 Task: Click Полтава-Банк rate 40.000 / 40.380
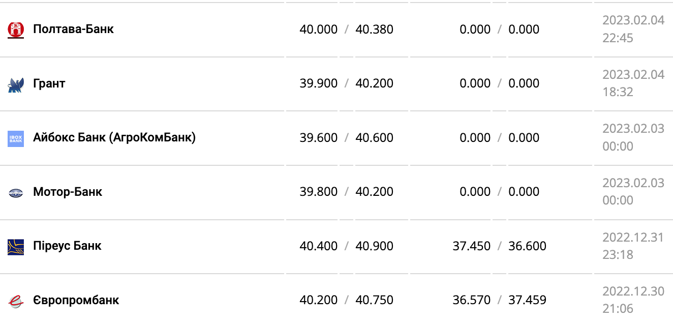coord(346,30)
